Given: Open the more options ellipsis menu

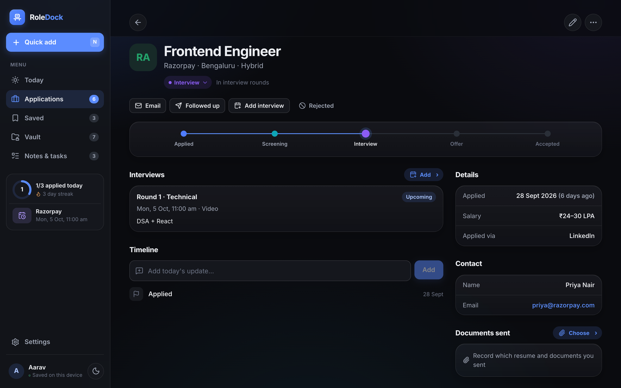Looking at the screenshot, I should pos(593,22).
